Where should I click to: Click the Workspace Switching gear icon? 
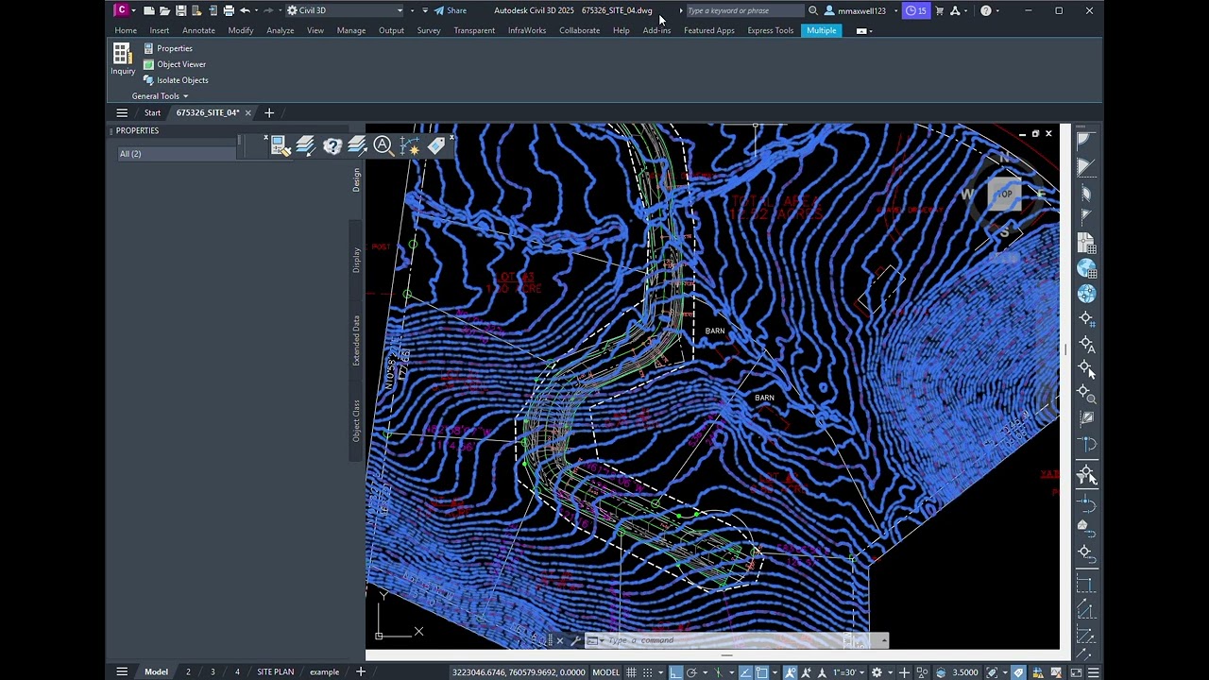coord(877,672)
